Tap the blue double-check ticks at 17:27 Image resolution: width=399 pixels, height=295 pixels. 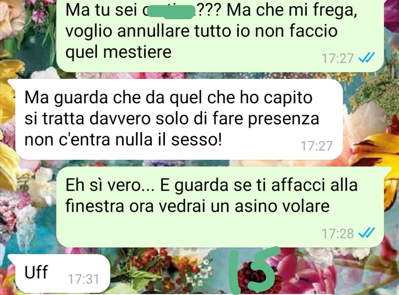tap(366, 58)
